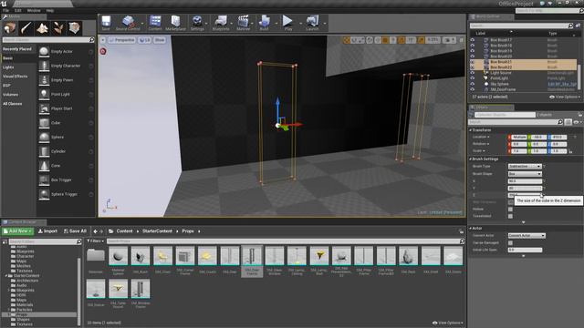This screenshot has height=328, width=584.
Task: Select Cylinder in the Basic list
Action: (x=65, y=151)
